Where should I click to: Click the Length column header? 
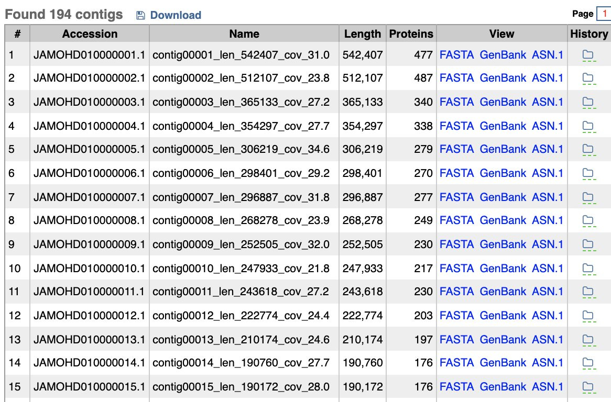pos(363,34)
